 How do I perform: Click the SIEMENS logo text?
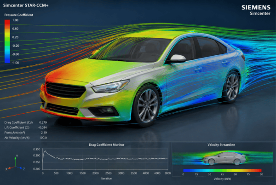[256, 7]
